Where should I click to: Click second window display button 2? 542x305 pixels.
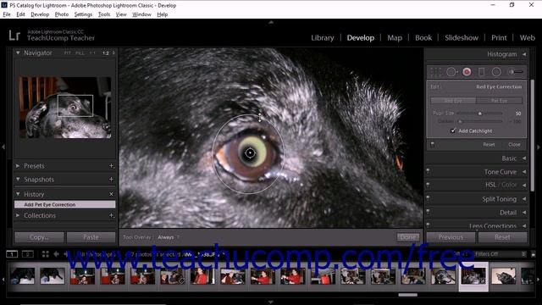[28, 254]
